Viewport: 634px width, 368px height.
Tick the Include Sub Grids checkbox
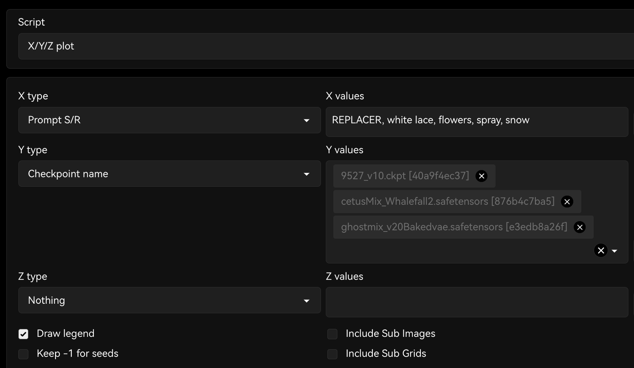point(332,354)
